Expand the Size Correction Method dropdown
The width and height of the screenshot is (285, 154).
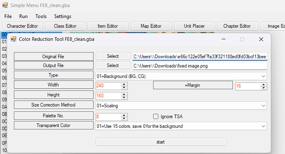tap(263, 106)
